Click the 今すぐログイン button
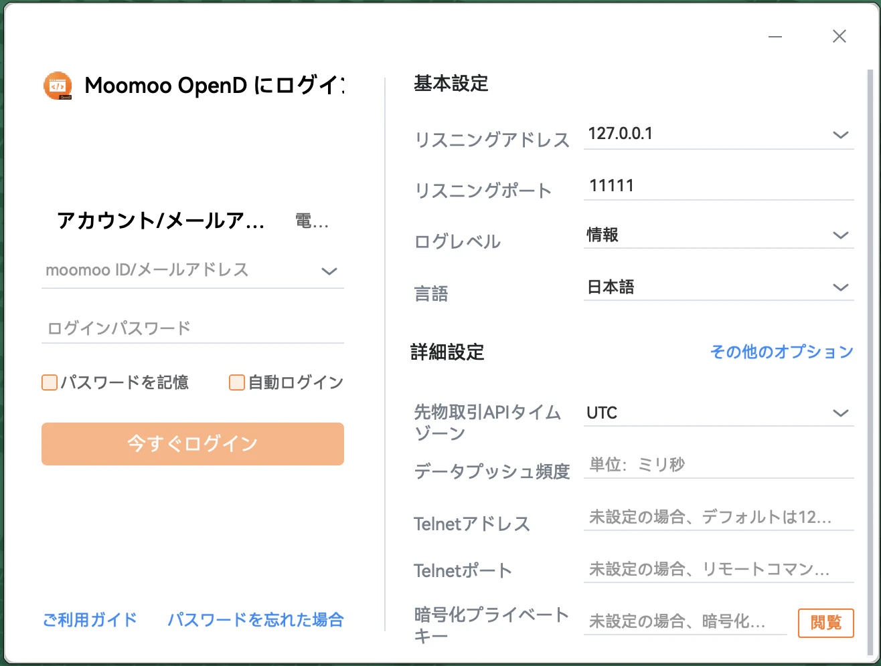The image size is (881, 666). 193,444
